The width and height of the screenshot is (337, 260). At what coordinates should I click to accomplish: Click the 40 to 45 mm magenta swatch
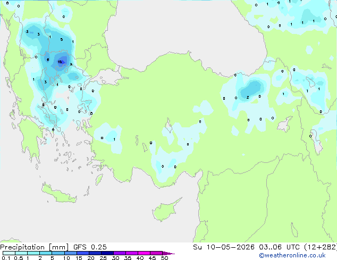144,253
